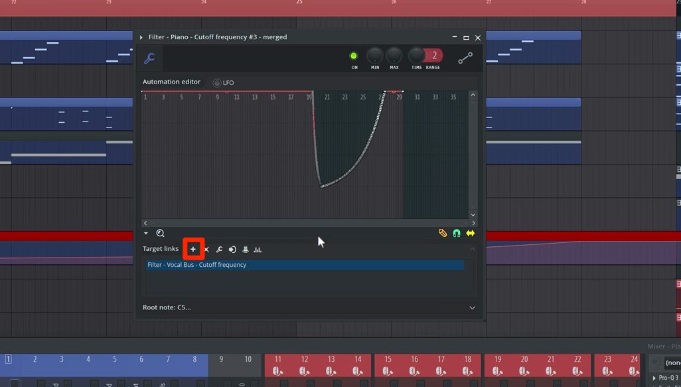
Task: Click playlist timeline bar 25 marker
Action: tap(299, 2)
